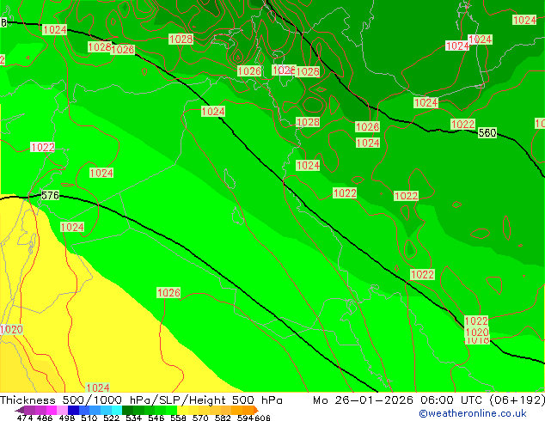
Task: Click legend value 510
Action: (x=89, y=418)
